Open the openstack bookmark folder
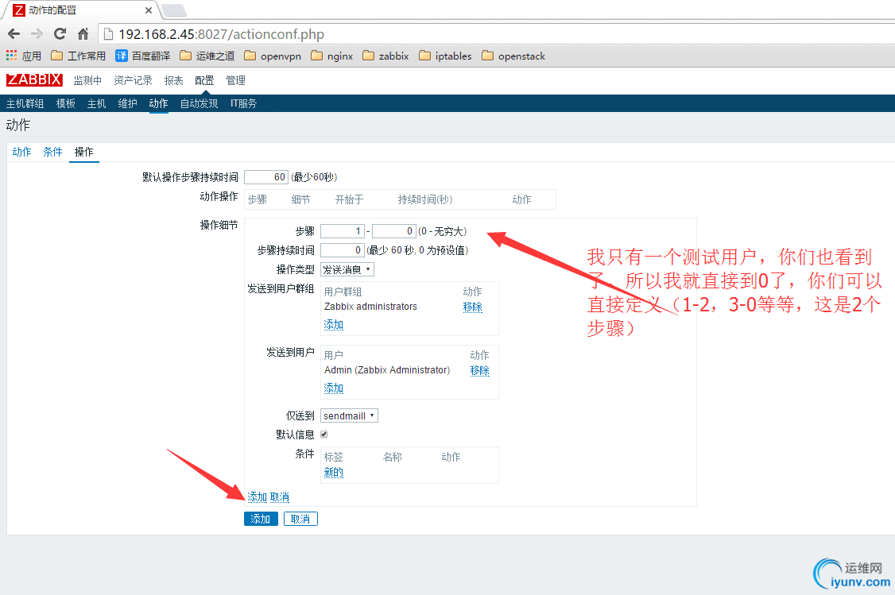895x595 pixels. click(x=513, y=56)
